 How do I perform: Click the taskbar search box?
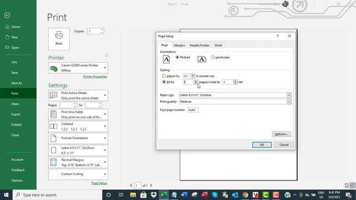point(57,195)
